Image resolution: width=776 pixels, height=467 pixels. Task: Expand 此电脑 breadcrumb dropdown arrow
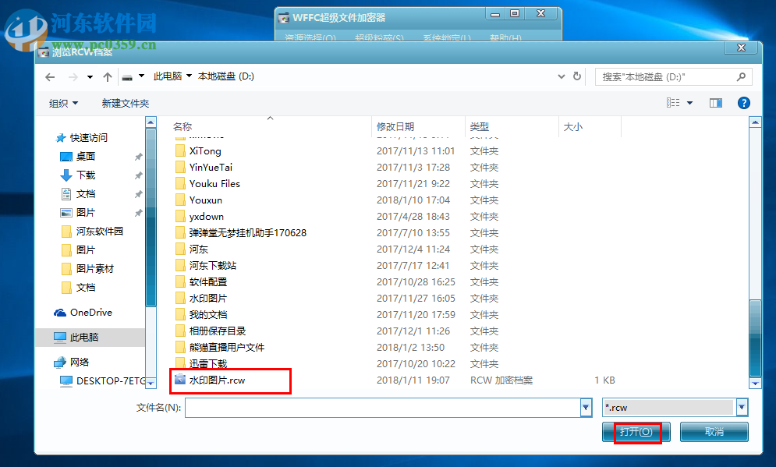[x=189, y=76]
